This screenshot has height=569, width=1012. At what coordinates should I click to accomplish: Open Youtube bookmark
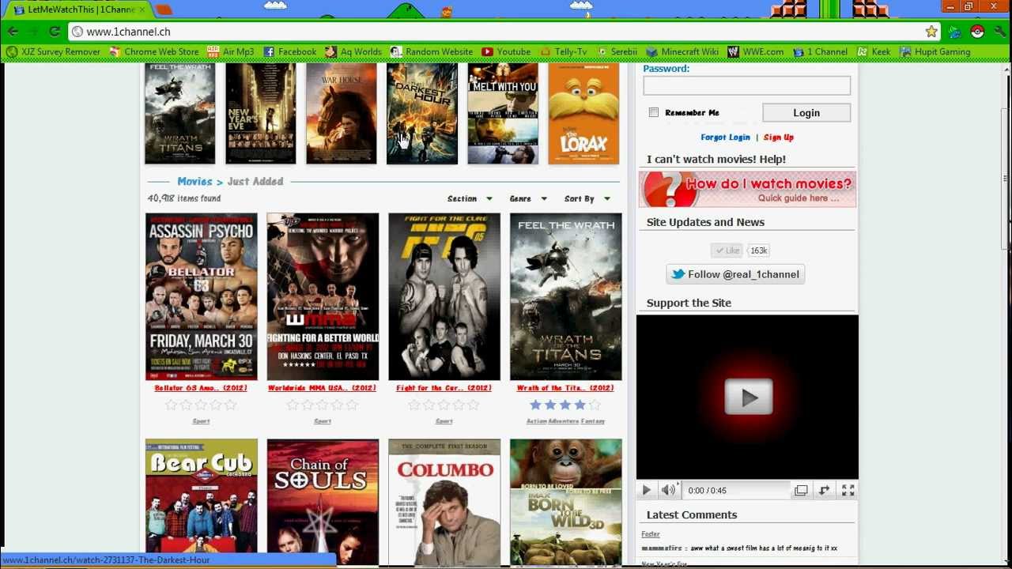click(x=506, y=52)
